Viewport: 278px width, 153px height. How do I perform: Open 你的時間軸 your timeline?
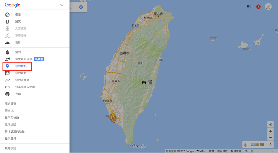(x=22, y=80)
